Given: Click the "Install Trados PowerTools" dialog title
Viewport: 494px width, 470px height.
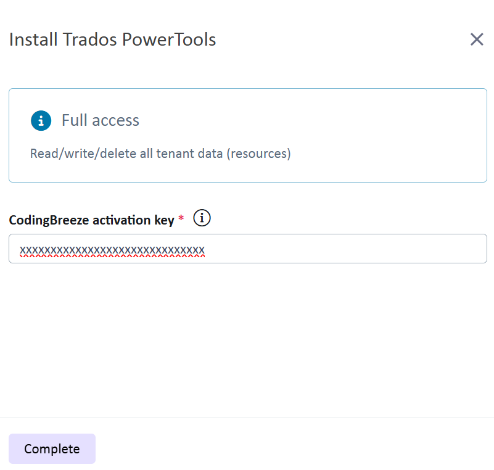Looking at the screenshot, I should (112, 39).
